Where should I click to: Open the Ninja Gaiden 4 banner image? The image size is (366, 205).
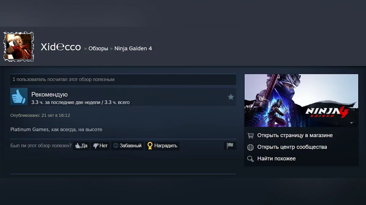(301, 101)
